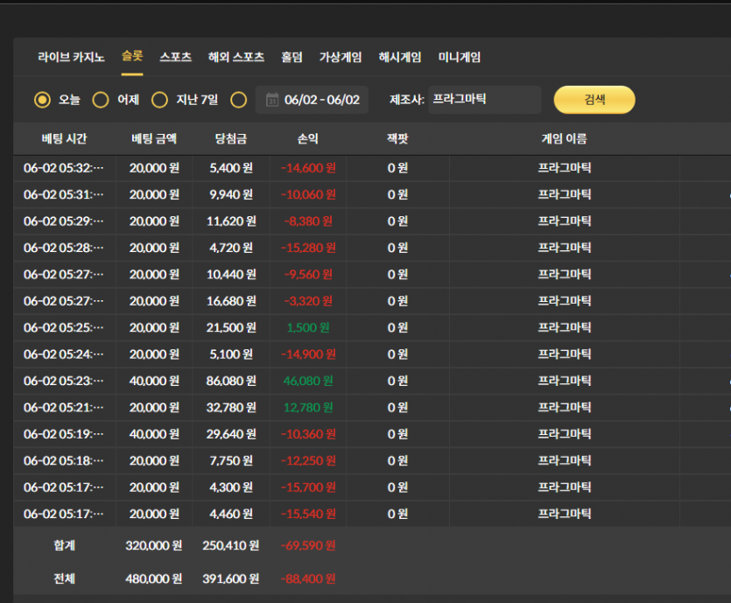
Task: Click the 06-02 05:28 bet time cell
Action: (64, 248)
